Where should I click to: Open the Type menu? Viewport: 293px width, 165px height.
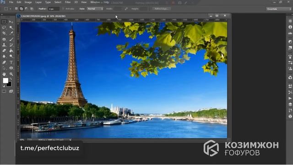tap(48, 2)
